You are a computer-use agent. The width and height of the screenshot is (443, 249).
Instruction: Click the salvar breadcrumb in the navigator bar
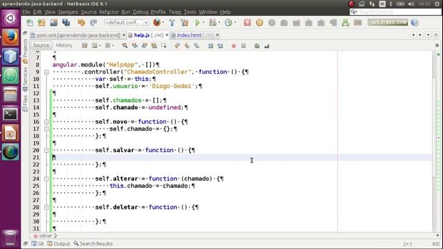[45, 235]
